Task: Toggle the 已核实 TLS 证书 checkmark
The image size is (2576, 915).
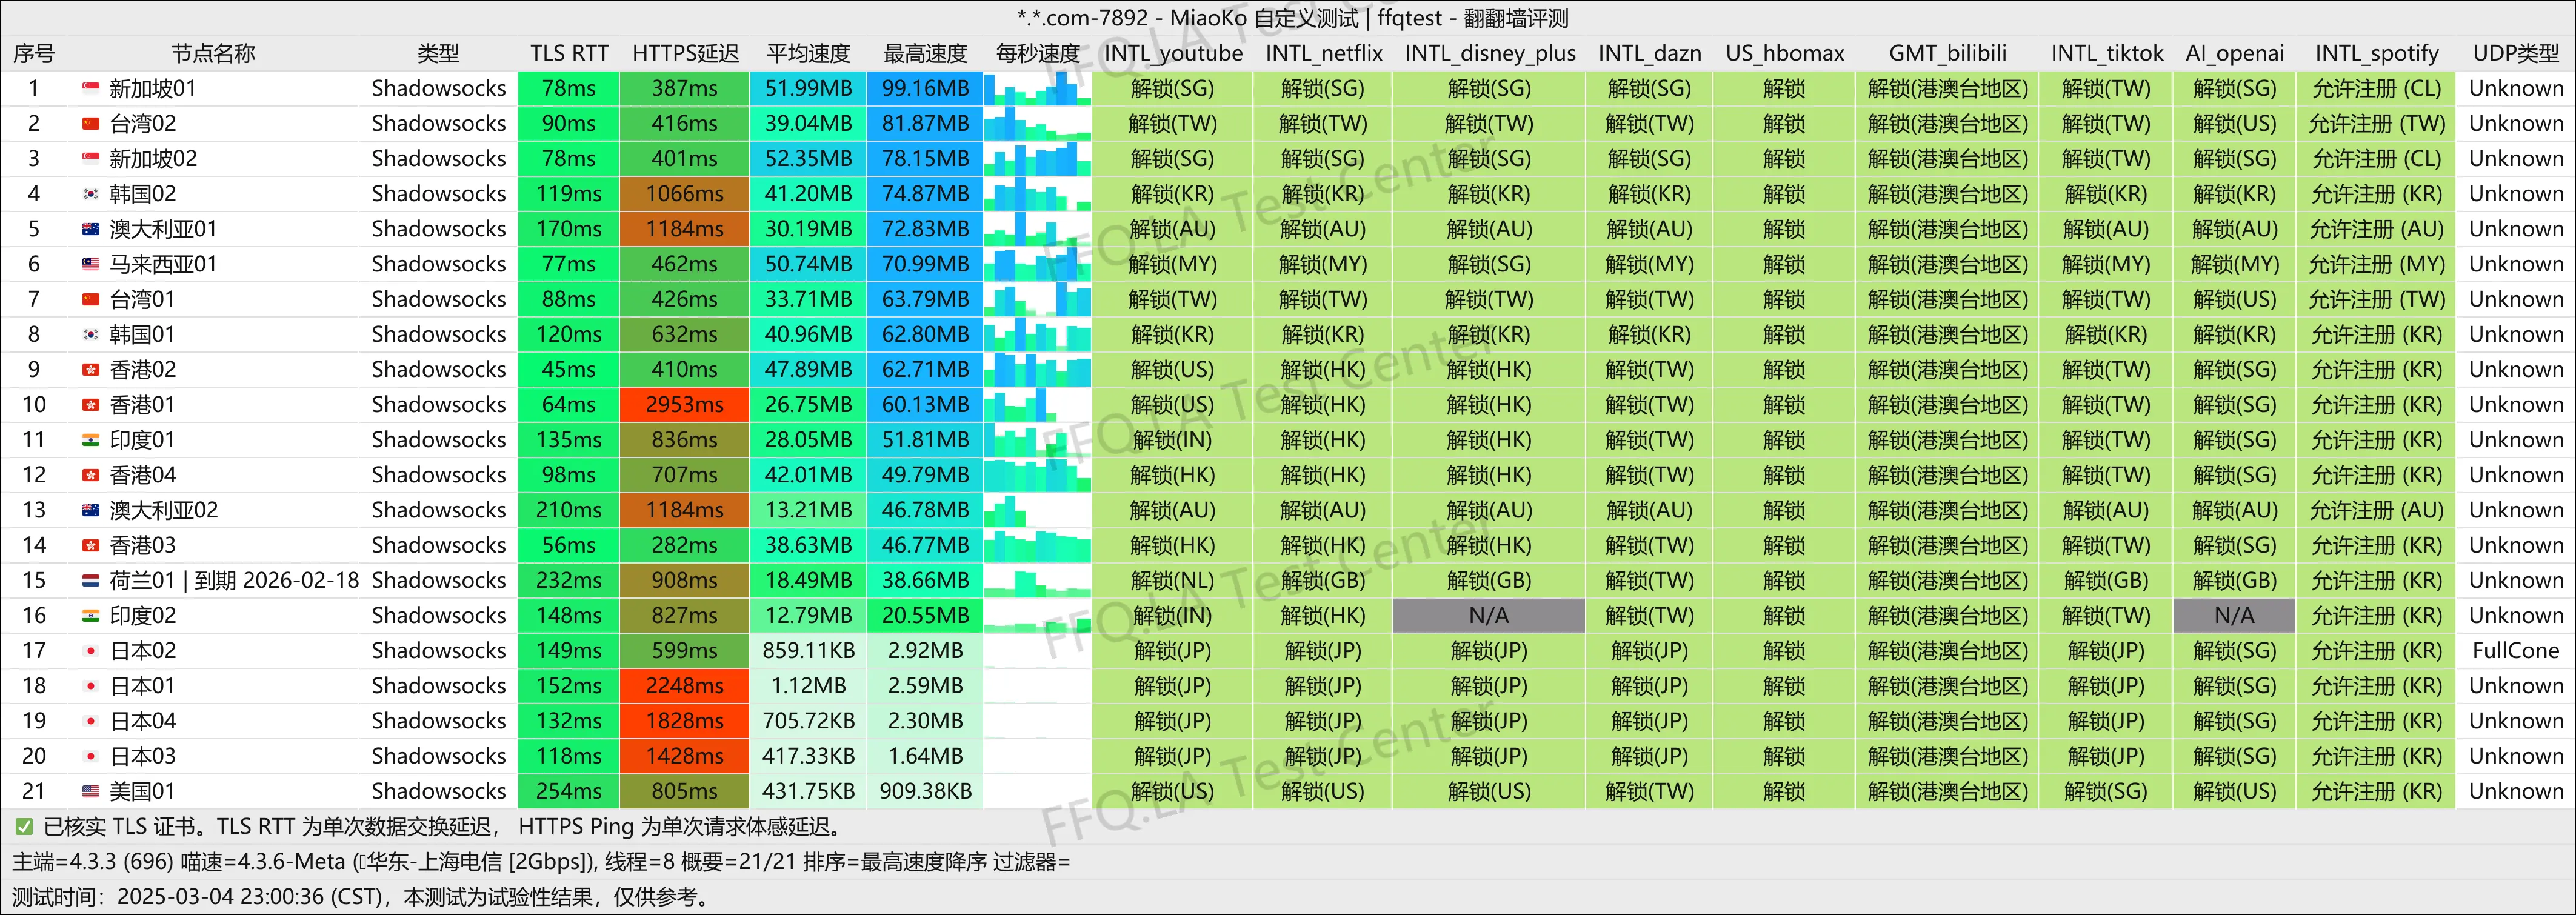Action: pos(22,826)
